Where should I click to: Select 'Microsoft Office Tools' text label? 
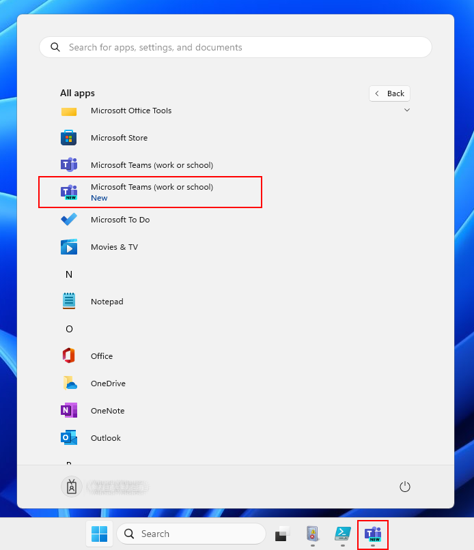[131, 111]
